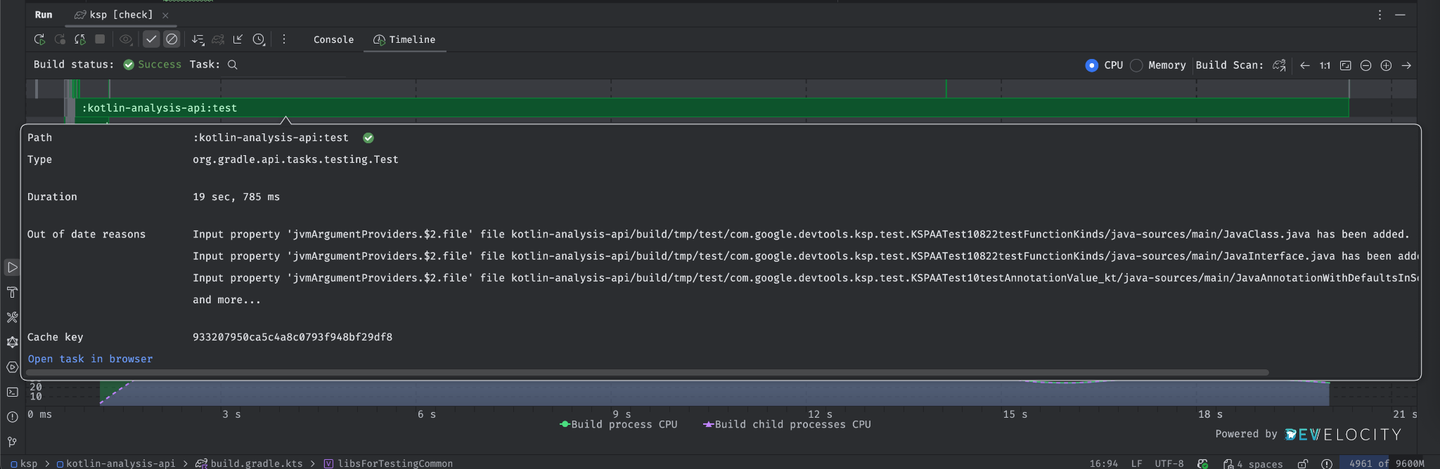The width and height of the screenshot is (1440, 469).
Task: Toggle Show Passed tests checkmark button
Action: click(x=151, y=39)
